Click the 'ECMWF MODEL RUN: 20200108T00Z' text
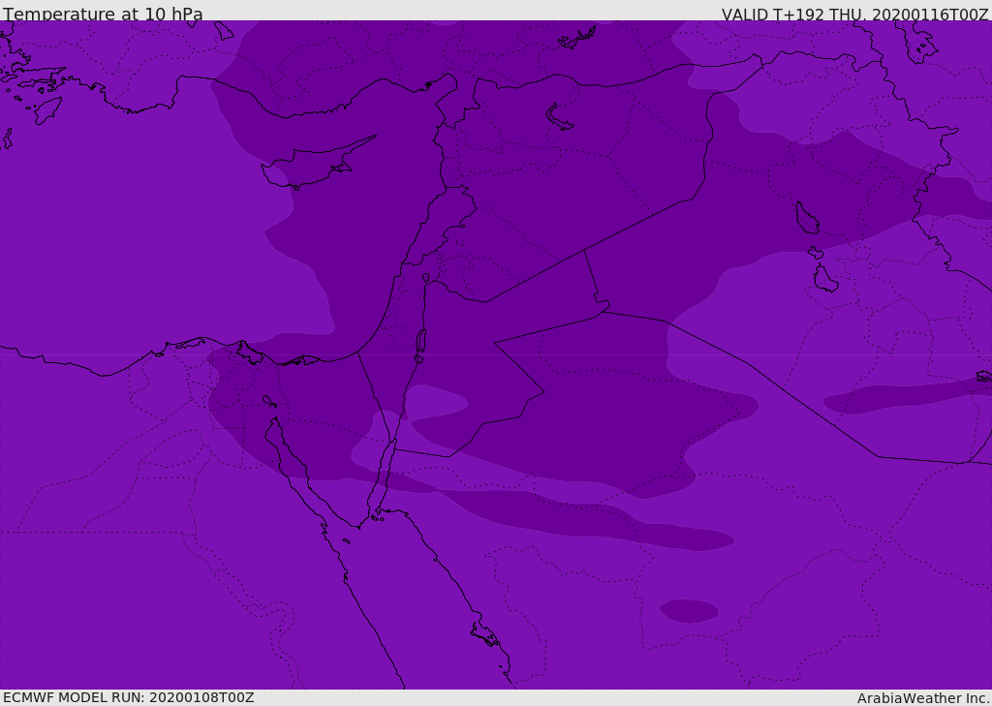Screen dimensions: 992x706 [x=129, y=697]
